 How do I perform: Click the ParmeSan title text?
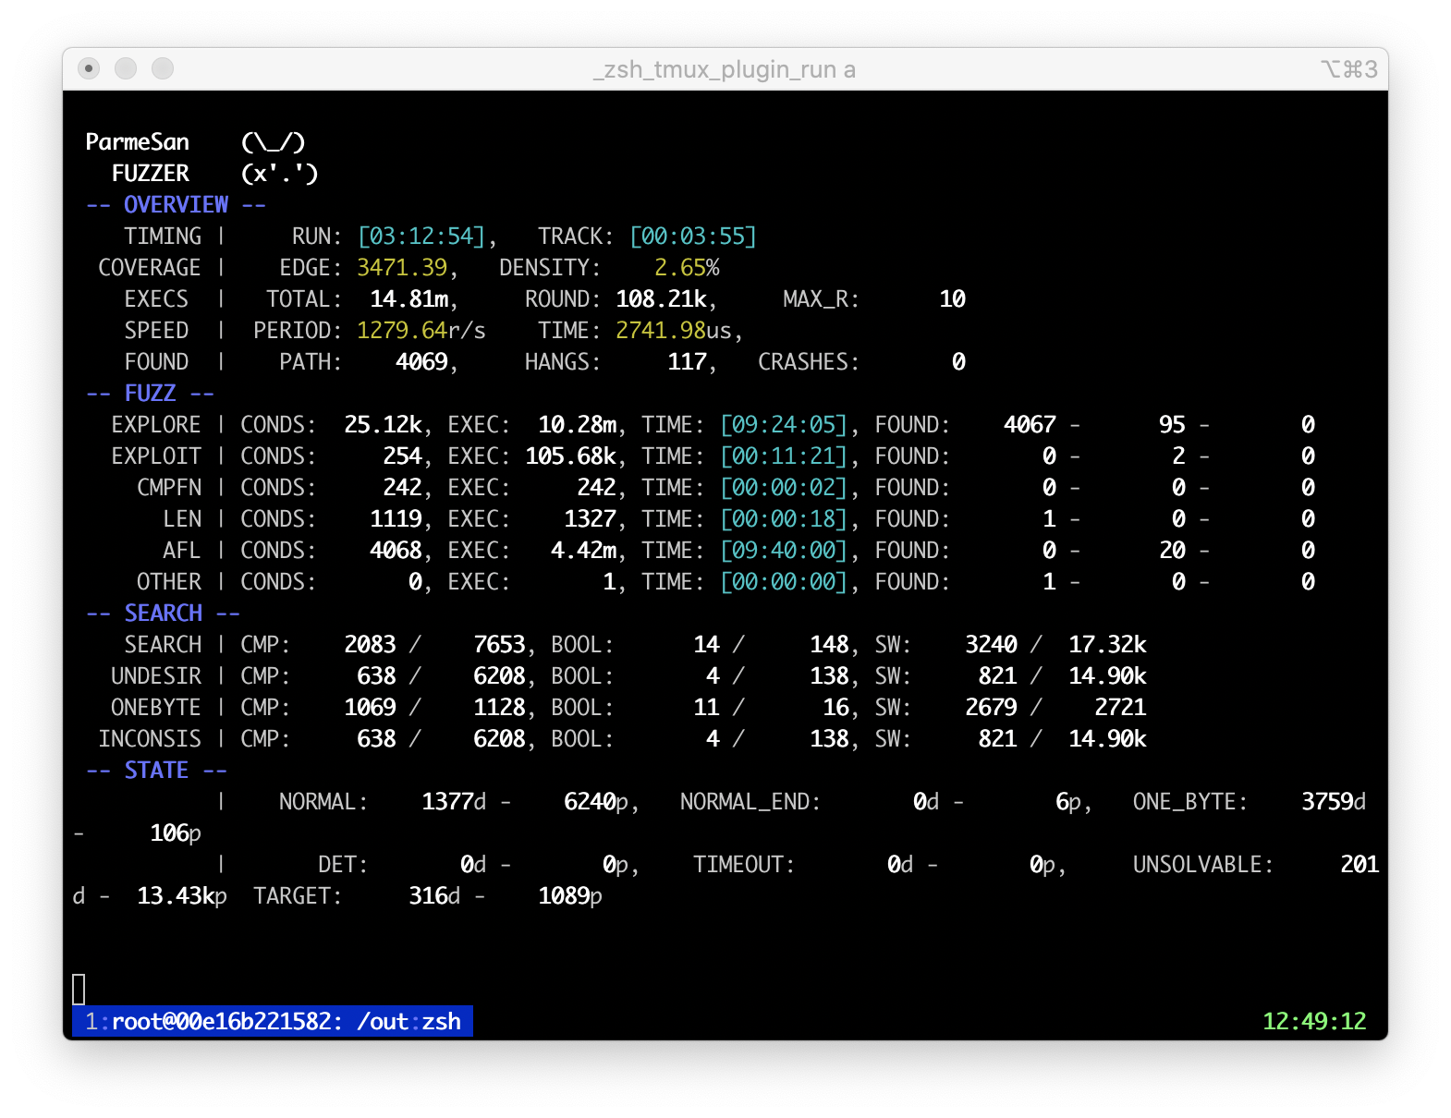137,142
